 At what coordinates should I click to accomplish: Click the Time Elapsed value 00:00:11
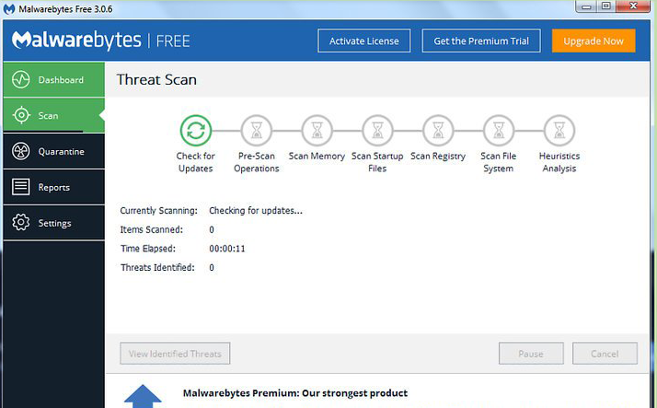[x=227, y=249]
